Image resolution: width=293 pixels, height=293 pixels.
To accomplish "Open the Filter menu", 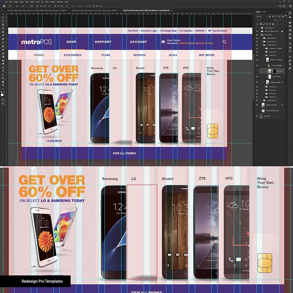I will (x=38, y=2).
